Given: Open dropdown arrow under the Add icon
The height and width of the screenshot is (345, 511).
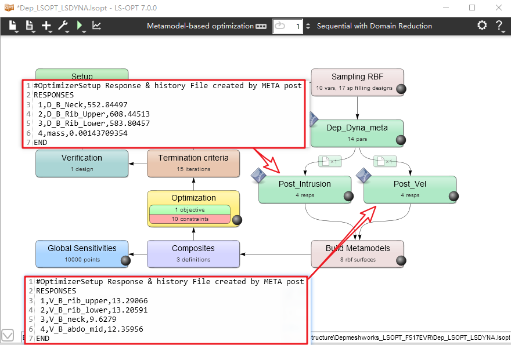Looking at the screenshot, I should pos(51,31).
